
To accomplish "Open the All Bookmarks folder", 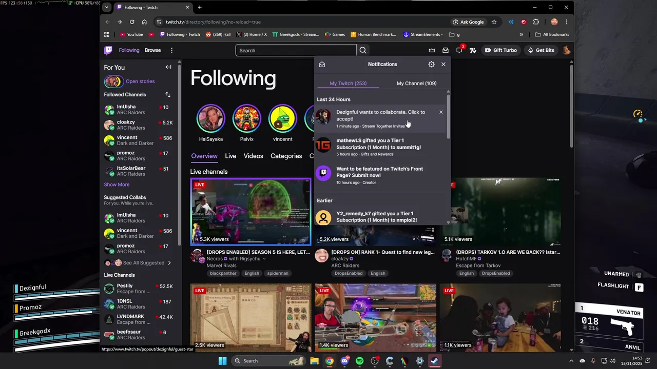I will [x=552, y=34].
